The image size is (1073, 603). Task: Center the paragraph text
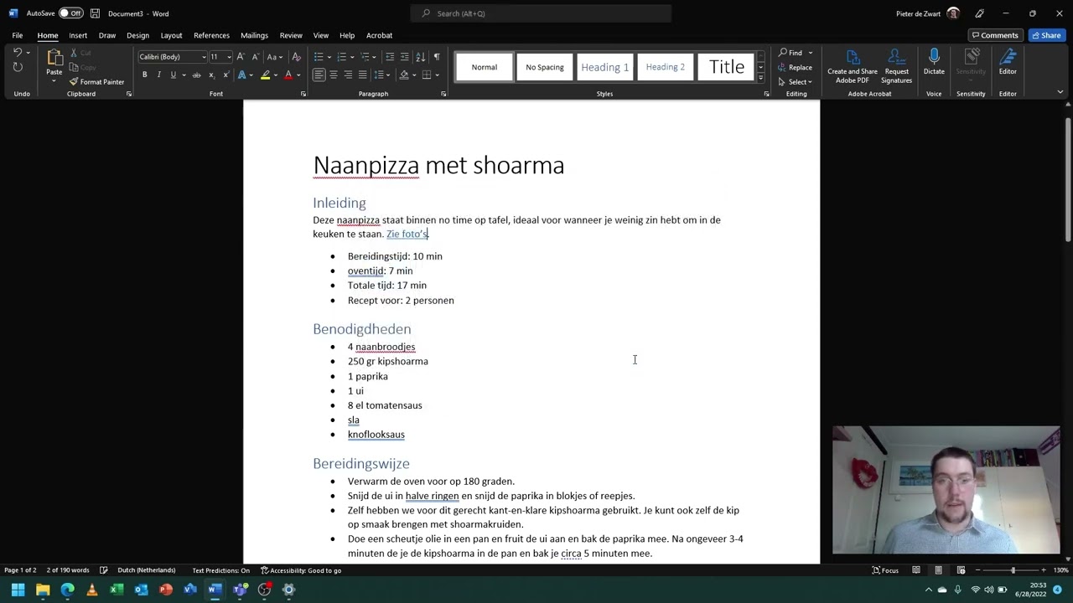click(x=333, y=75)
